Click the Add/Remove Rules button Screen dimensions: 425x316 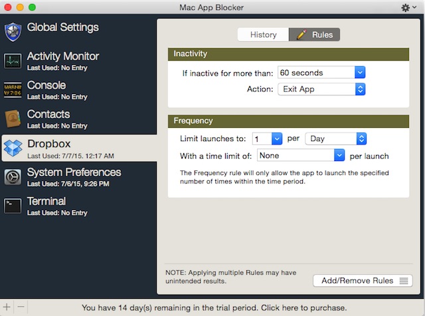click(x=363, y=281)
